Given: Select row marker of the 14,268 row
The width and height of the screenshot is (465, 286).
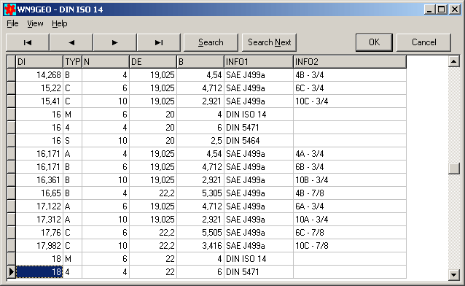Looking at the screenshot, I should (x=11, y=75).
